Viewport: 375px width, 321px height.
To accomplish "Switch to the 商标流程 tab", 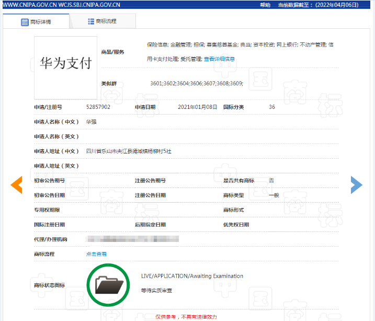I will [x=103, y=21].
